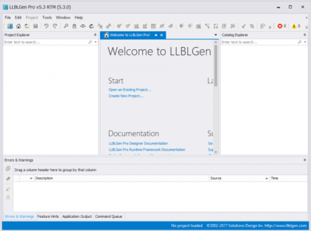This screenshot has width=311, height=231.
Task: Sort by the Description column header
Action: [x=121, y=178]
